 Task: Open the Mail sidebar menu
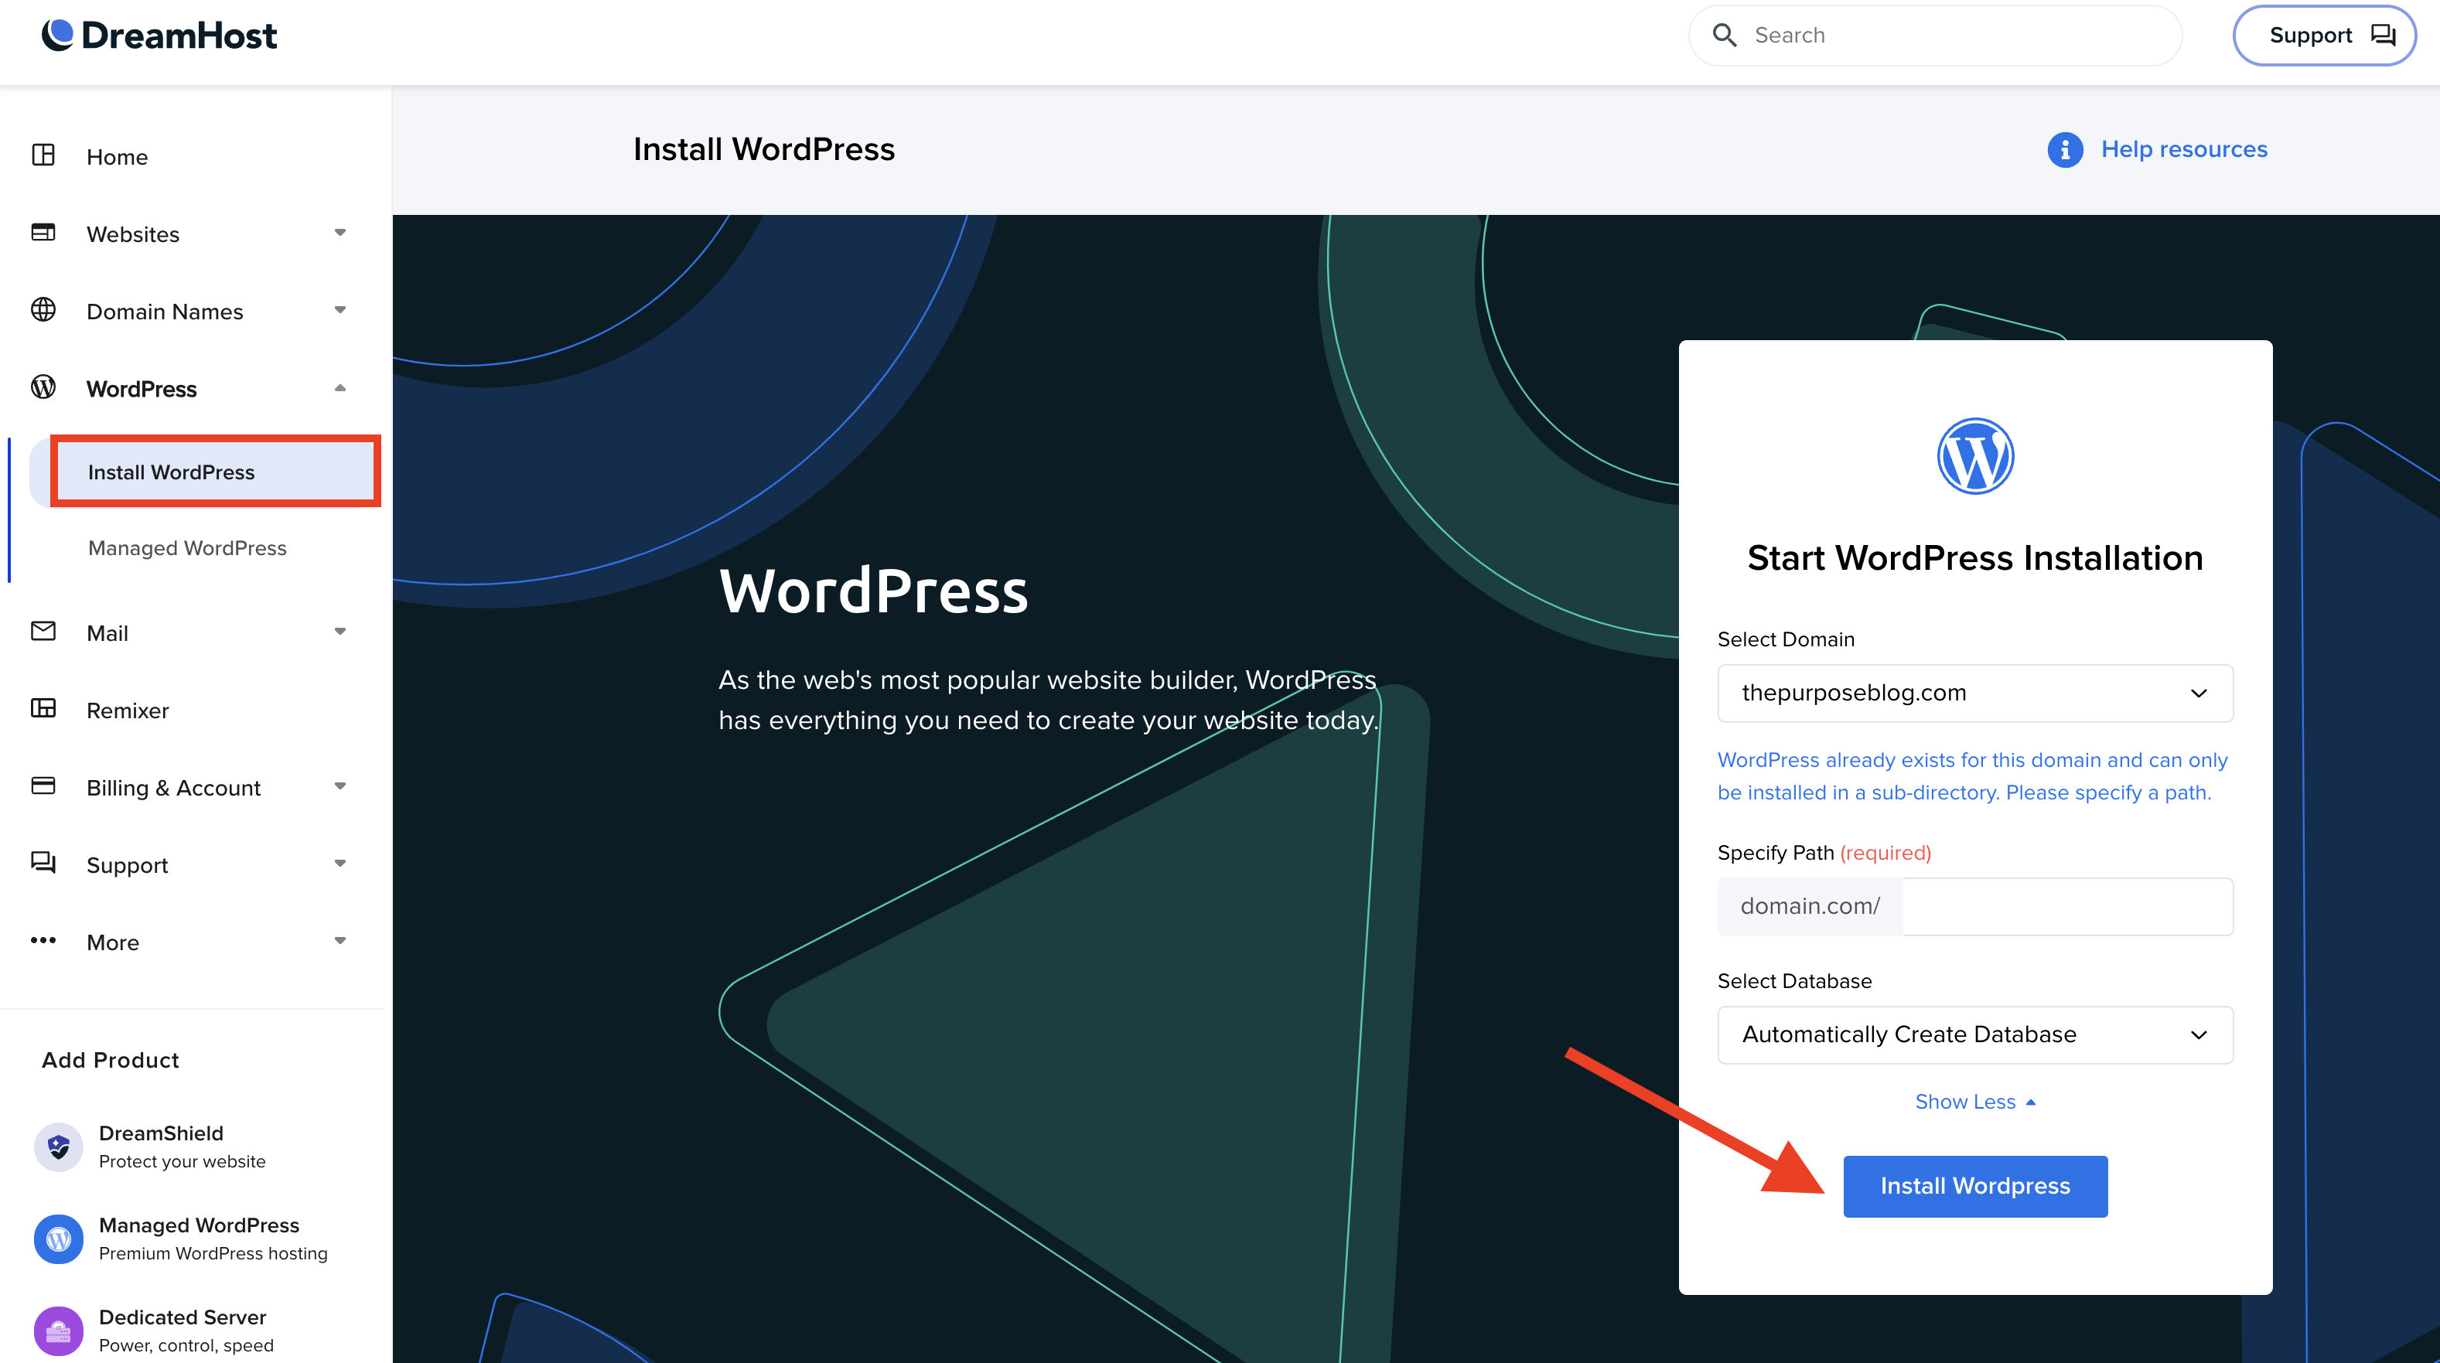[x=107, y=632]
